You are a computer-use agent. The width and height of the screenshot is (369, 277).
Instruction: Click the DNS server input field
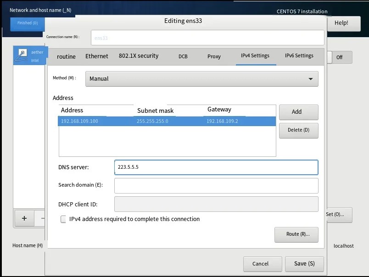216,167
